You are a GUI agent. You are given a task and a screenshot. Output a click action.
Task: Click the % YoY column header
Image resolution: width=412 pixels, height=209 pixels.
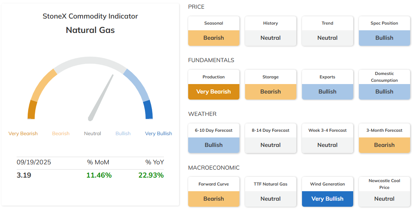[x=155, y=162]
